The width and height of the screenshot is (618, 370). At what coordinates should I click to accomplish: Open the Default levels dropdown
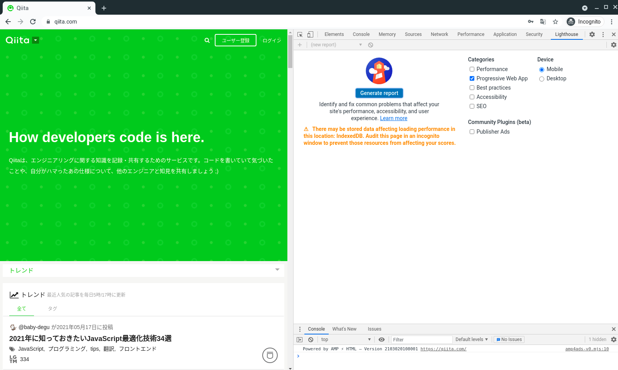pos(472,339)
